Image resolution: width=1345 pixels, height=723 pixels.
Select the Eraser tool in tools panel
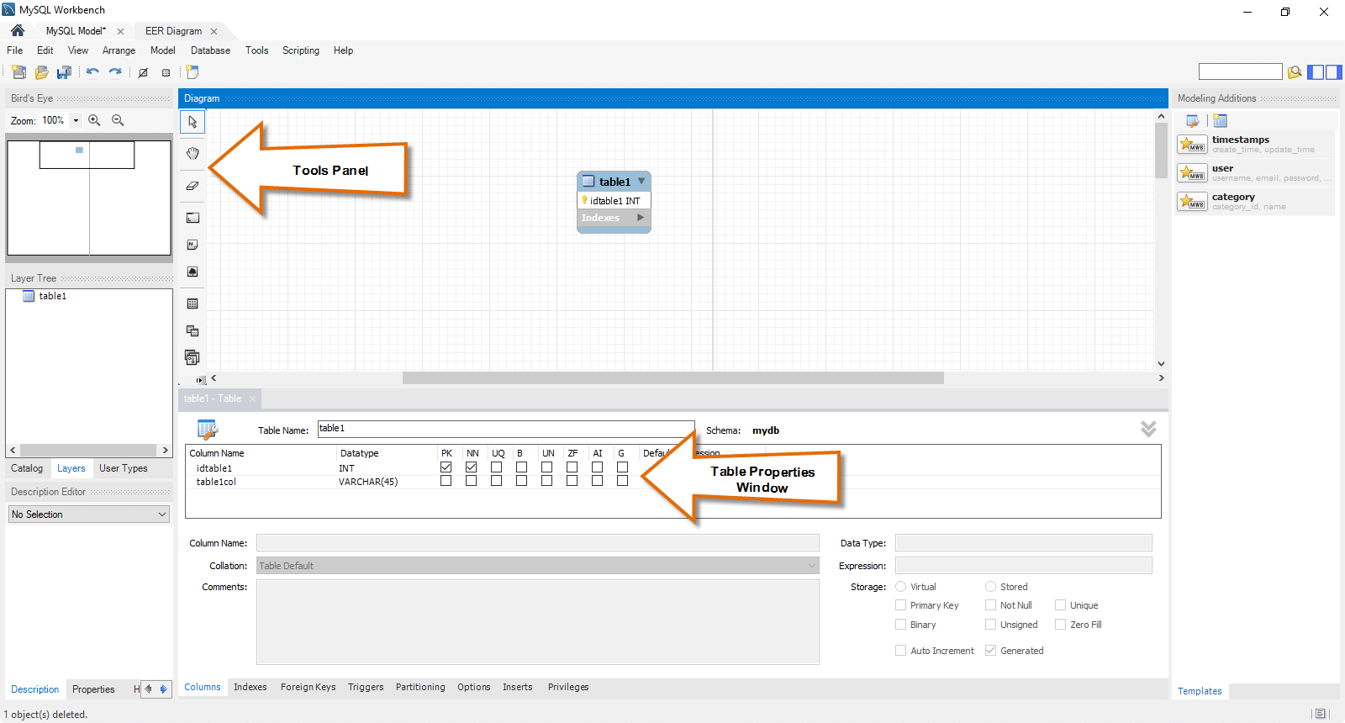pos(193,186)
